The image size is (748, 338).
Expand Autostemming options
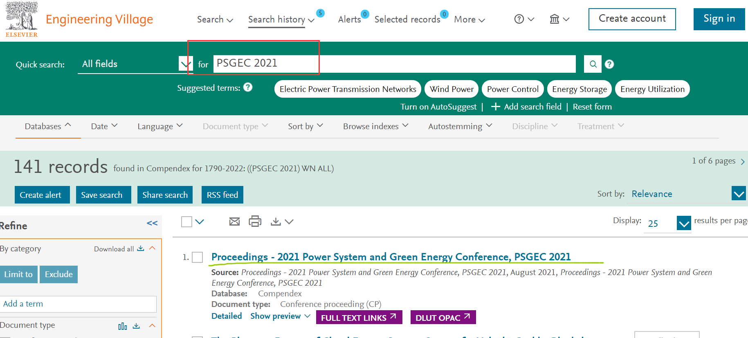[x=460, y=126]
